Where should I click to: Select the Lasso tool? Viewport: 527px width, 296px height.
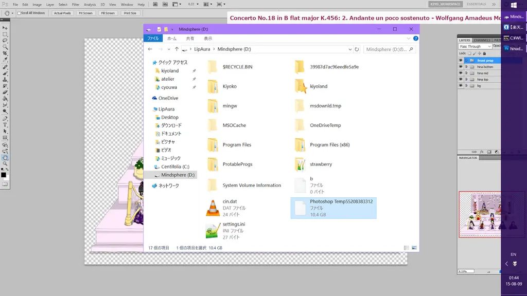pos(5,41)
